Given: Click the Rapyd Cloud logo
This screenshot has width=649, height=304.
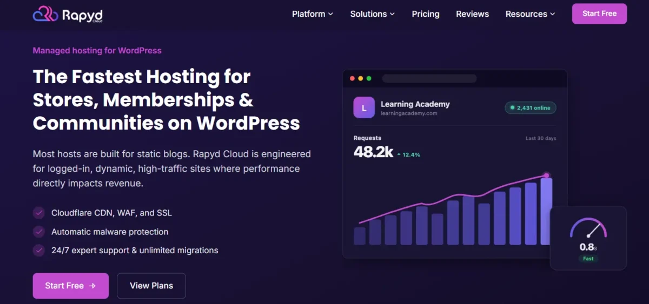Looking at the screenshot, I should coord(67,14).
